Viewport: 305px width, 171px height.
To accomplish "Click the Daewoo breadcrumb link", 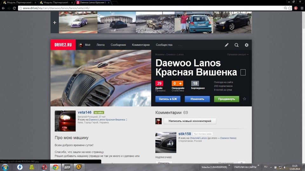I will point(171,54).
